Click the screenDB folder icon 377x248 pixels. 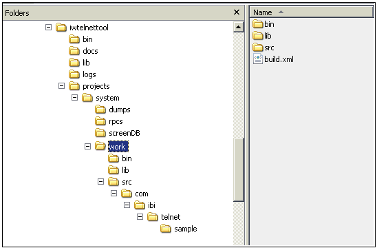tap(100, 133)
